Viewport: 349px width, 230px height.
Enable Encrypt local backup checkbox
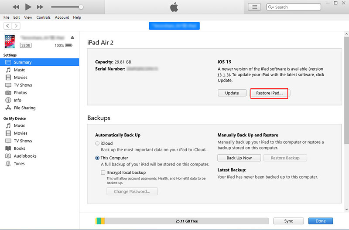tap(103, 172)
